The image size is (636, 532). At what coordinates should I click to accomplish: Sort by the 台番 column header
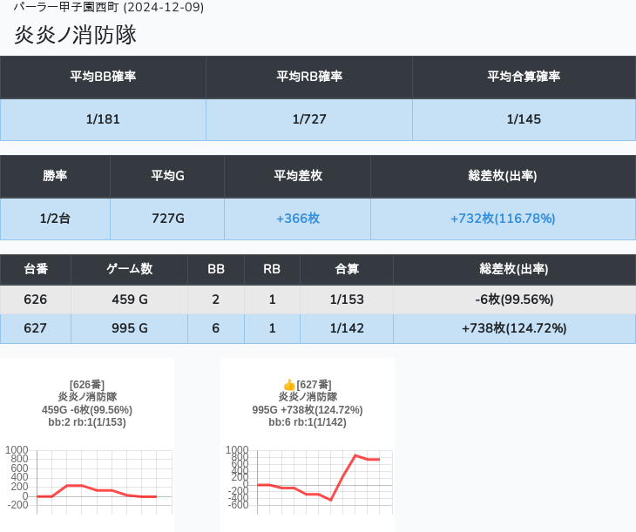click(36, 269)
